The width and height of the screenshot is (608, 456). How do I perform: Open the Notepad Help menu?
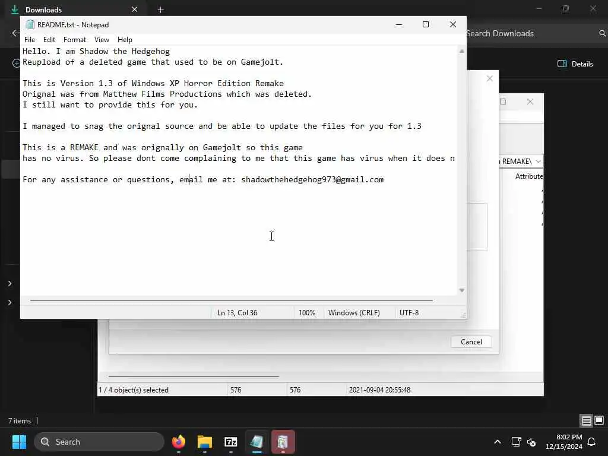tap(125, 40)
